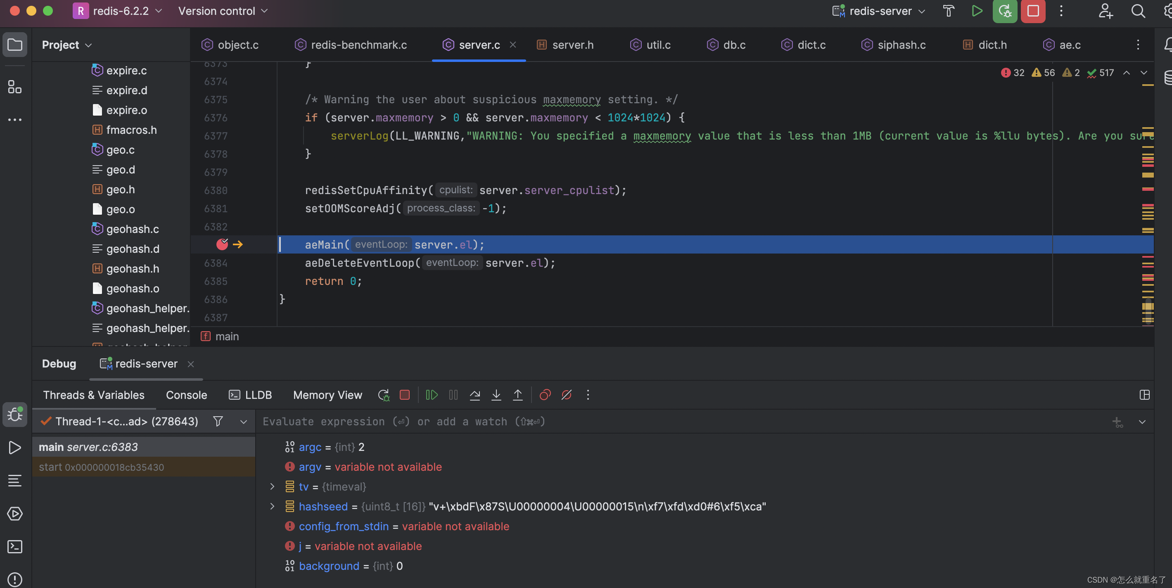The width and height of the screenshot is (1172, 588).
Task: Switch to the server.h tab
Action: pyautogui.click(x=565, y=45)
